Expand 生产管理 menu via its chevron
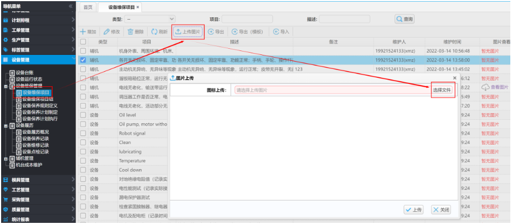The height and width of the screenshot is (224, 512). (x=73, y=40)
